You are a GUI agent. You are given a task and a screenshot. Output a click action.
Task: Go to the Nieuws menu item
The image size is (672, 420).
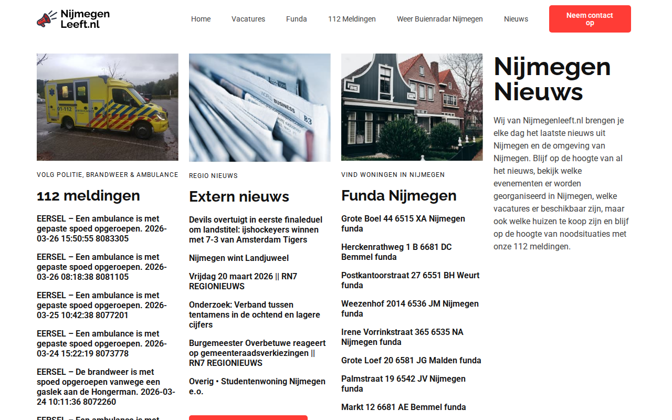point(516,19)
